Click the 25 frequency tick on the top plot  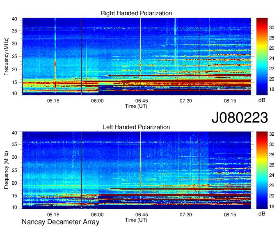click(14, 56)
